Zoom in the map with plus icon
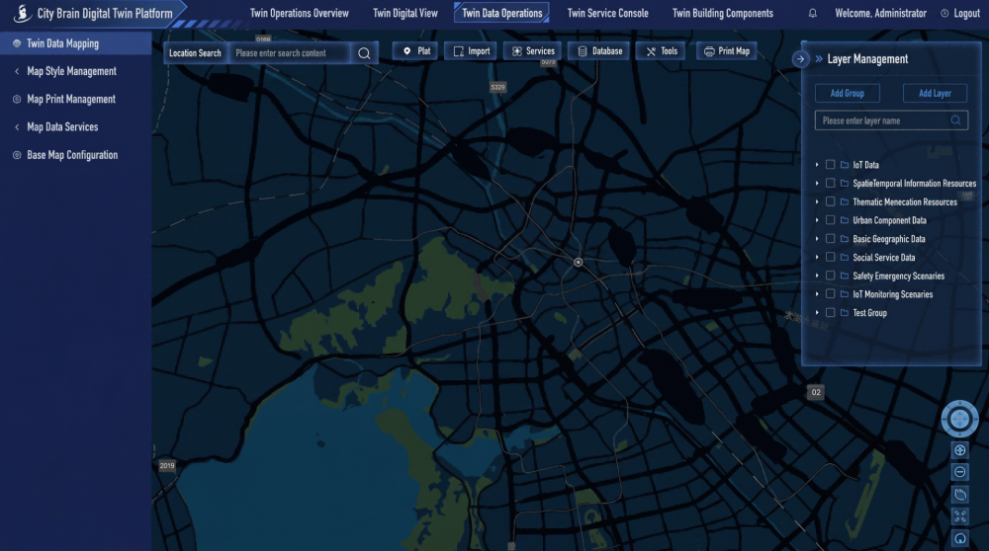Screen dimensions: 989x551 click(960, 450)
